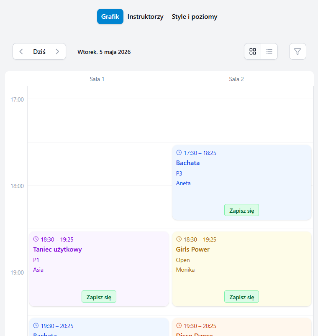Click clock icon on Girls Power class
This screenshot has width=318, height=336.
pyautogui.click(x=179, y=239)
